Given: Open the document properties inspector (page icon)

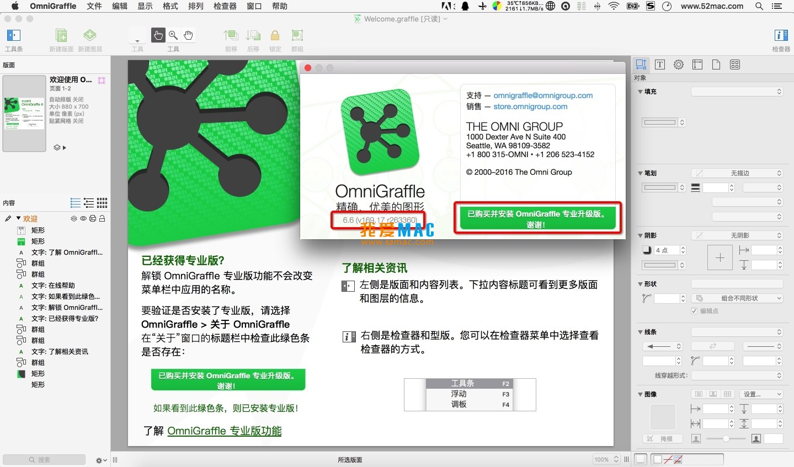Looking at the screenshot, I should pos(716,65).
